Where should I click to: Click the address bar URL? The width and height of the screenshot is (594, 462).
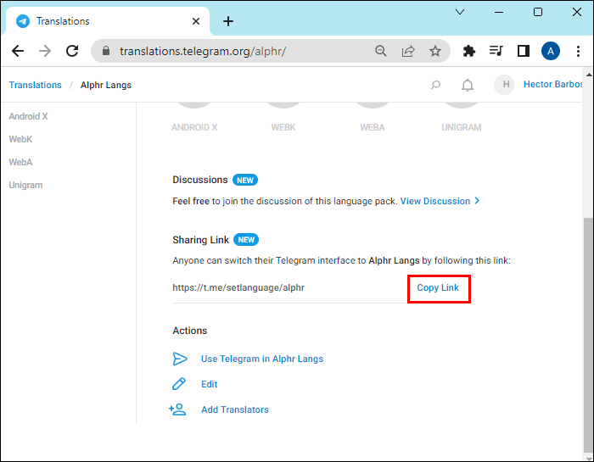203,51
